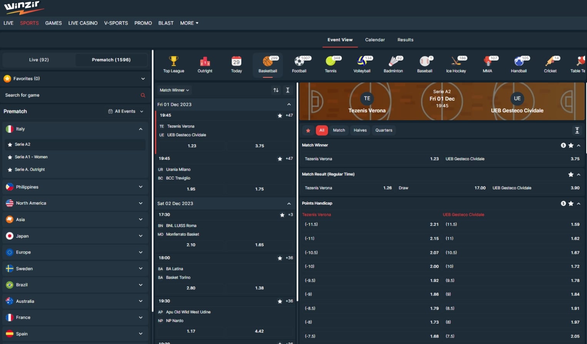Select the Volleyball sport icon

[x=362, y=61]
